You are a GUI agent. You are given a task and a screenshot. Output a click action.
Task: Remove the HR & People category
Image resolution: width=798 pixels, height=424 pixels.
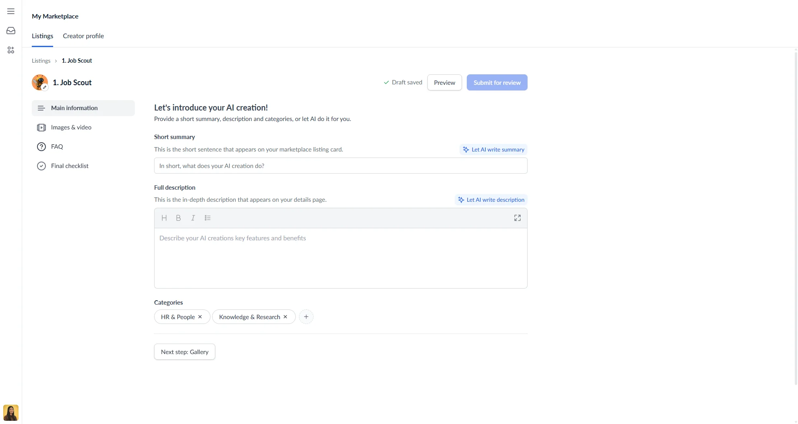[x=200, y=317]
